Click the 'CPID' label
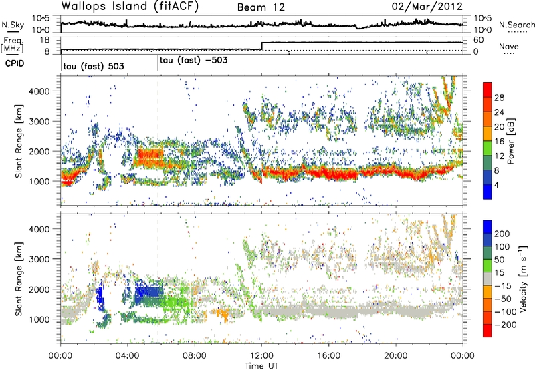Viewport: 535px width, 370px height. 15,63
